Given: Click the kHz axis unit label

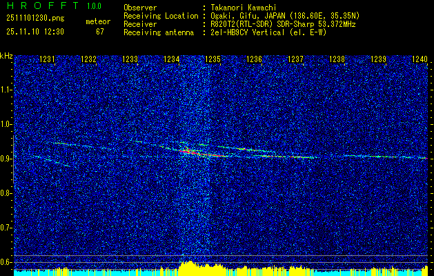Looking at the screenshot, I should 7,56.
